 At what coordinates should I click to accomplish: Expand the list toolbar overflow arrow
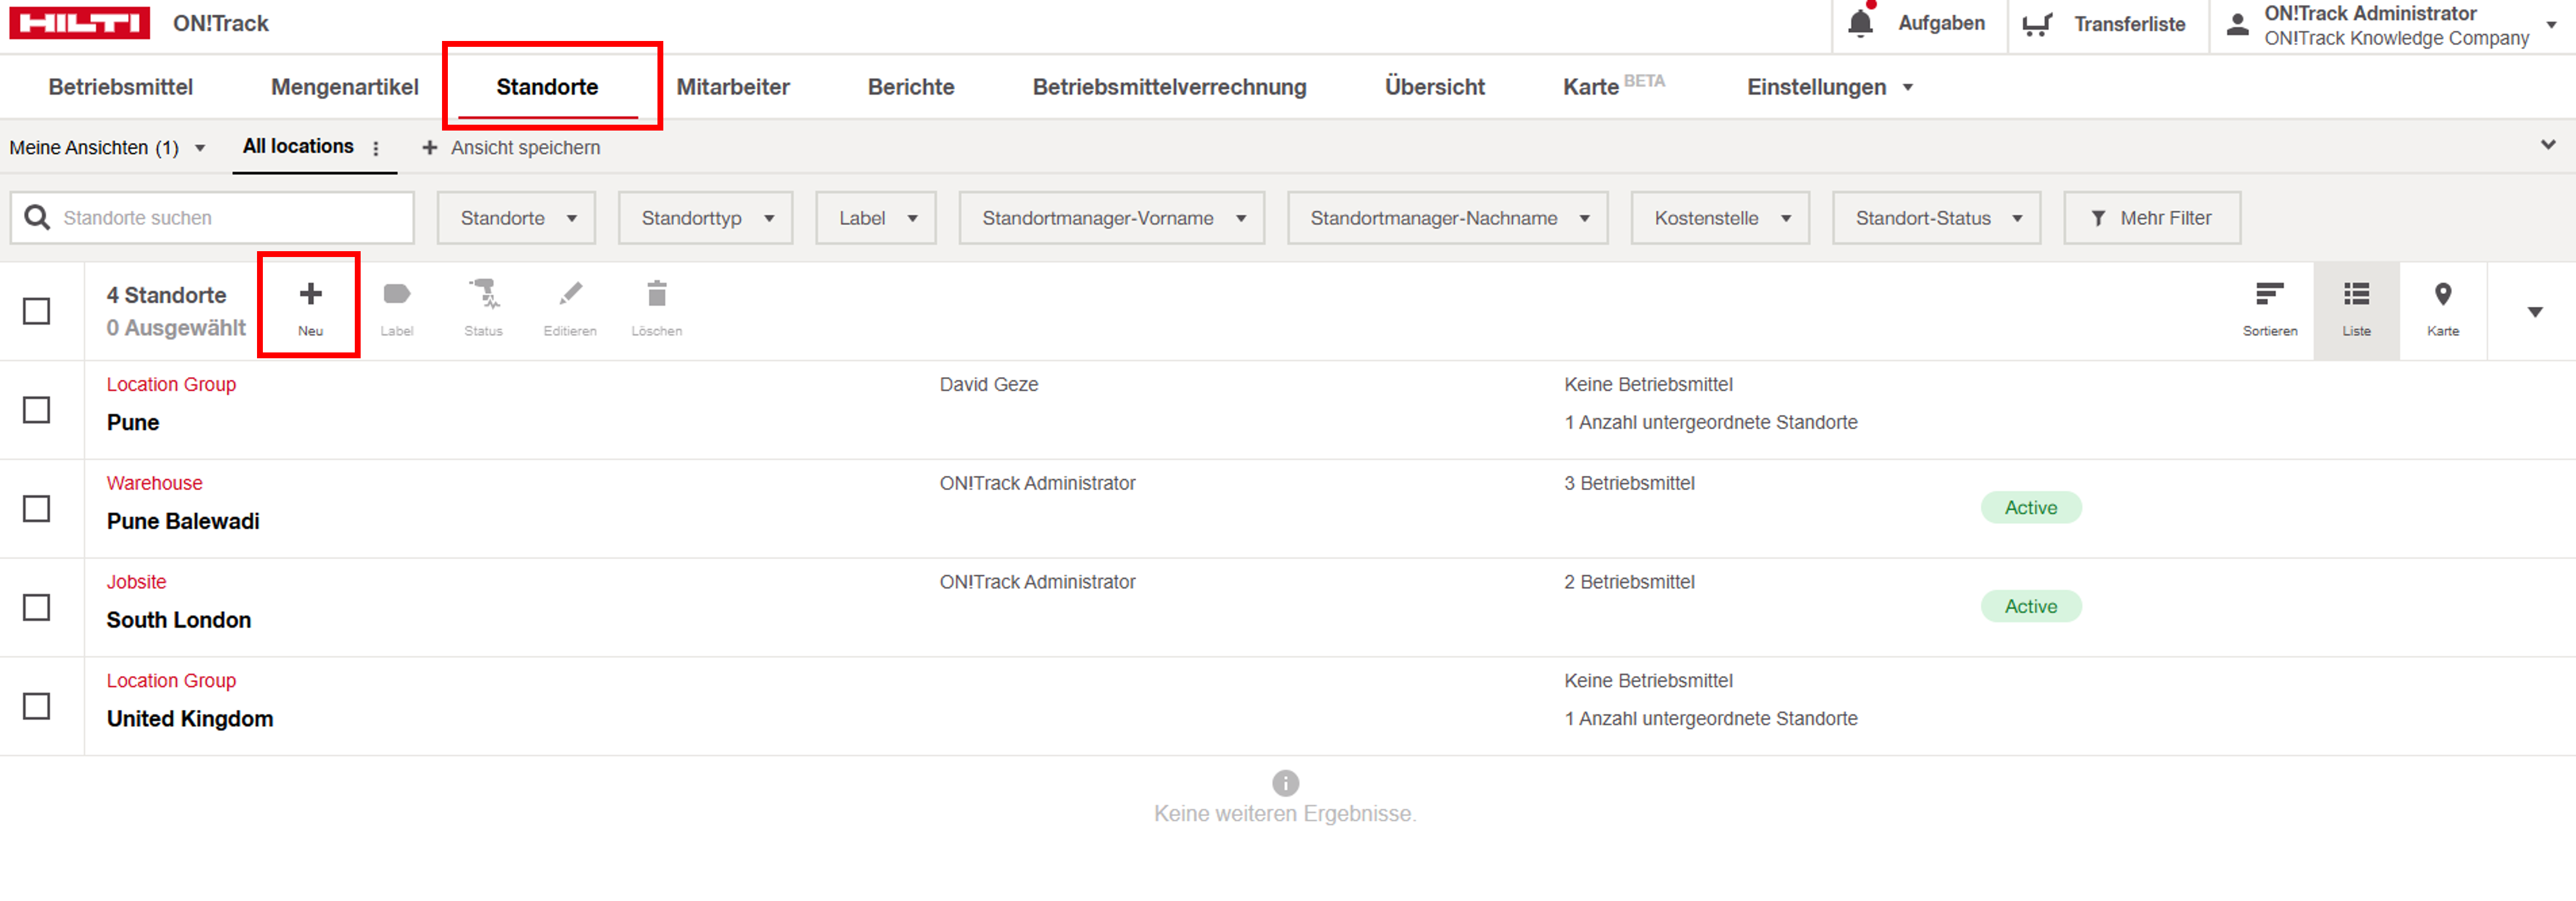[x=2534, y=312]
